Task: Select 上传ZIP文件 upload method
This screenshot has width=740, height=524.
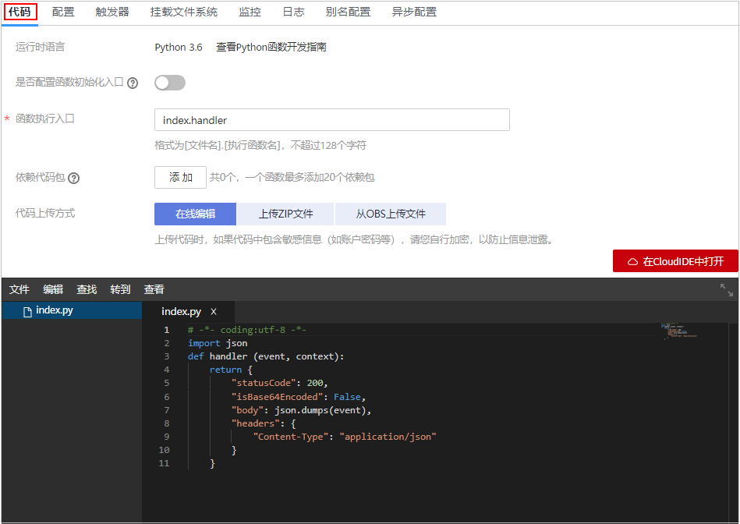Action: click(x=285, y=214)
